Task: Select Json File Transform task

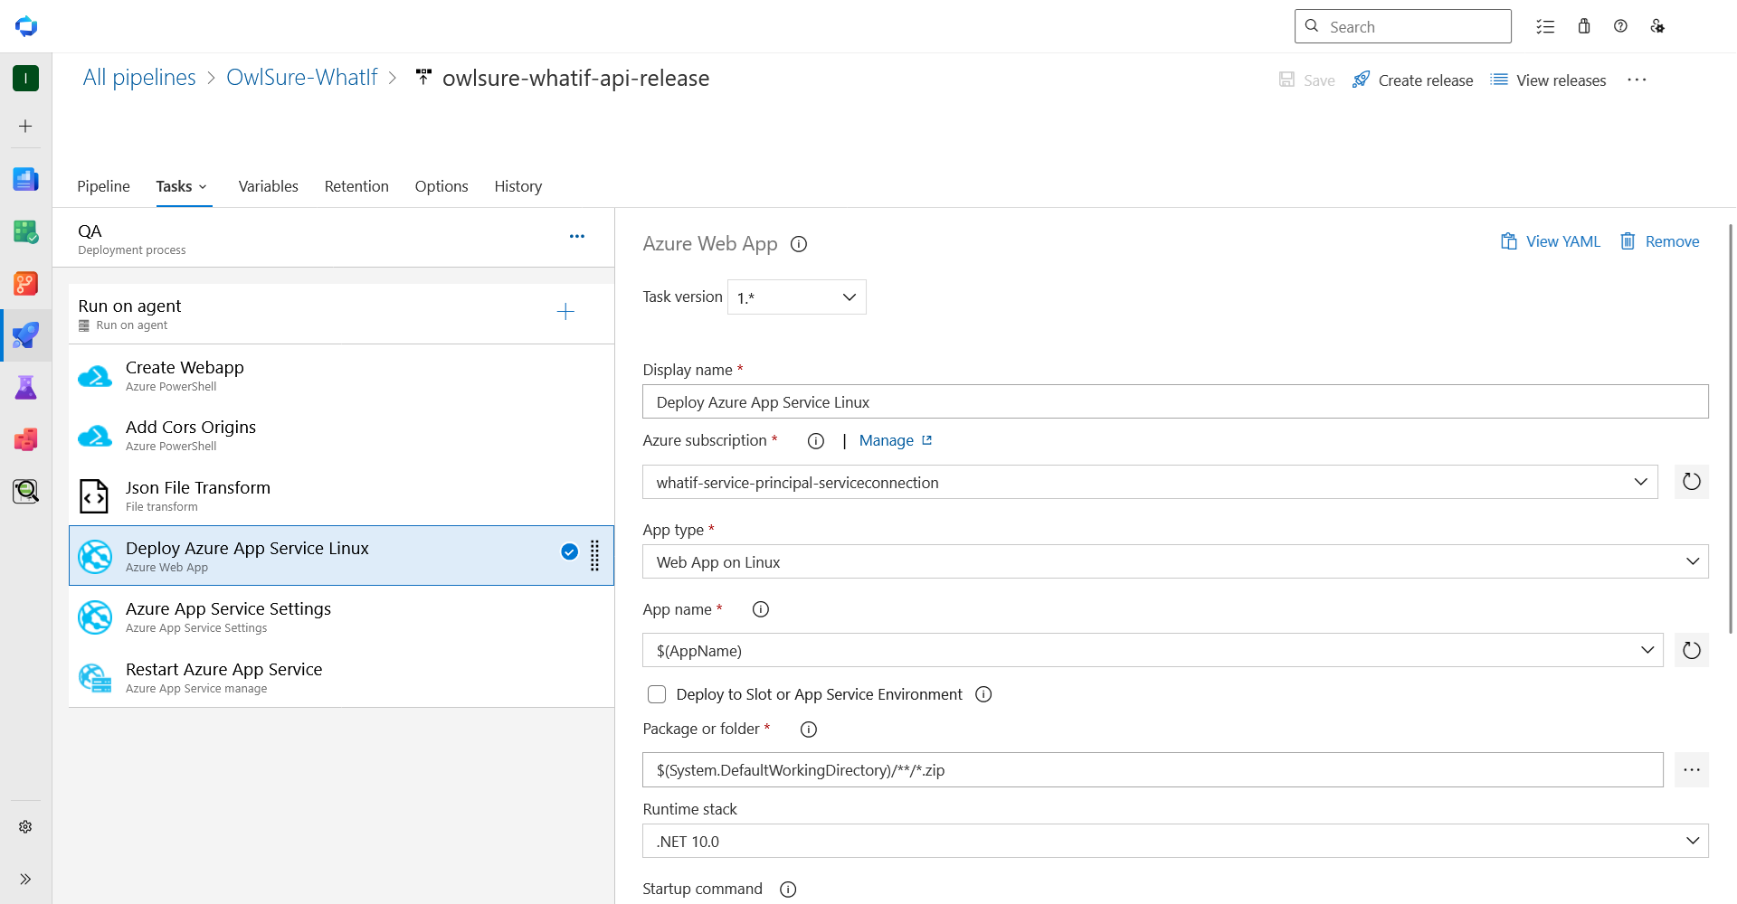Action: pos(341,495)
